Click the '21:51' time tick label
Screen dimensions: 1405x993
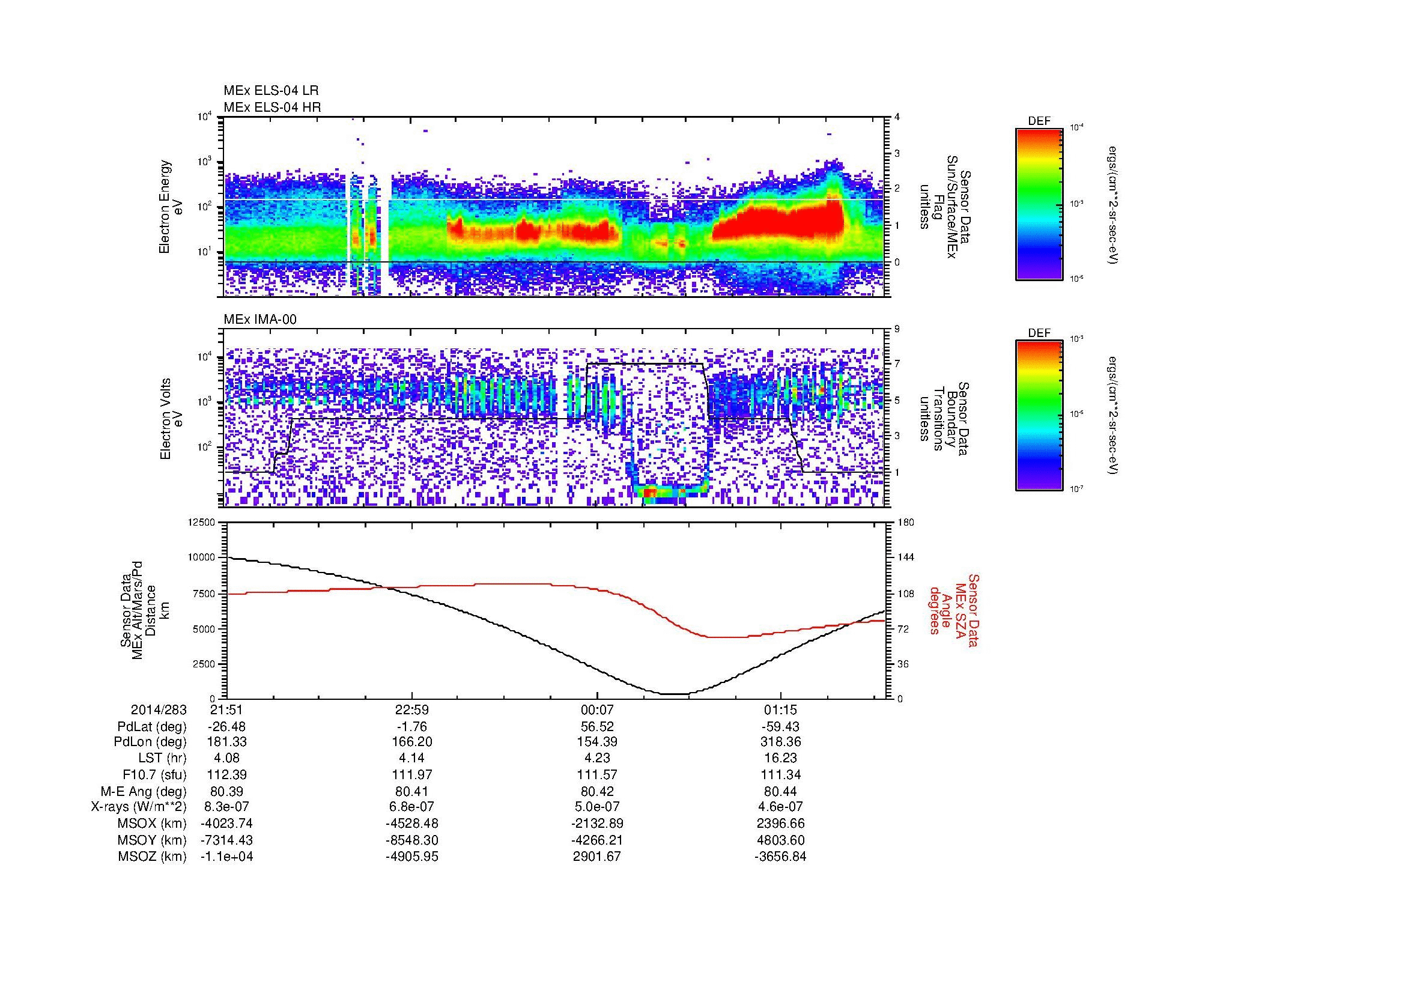[226, 709]
